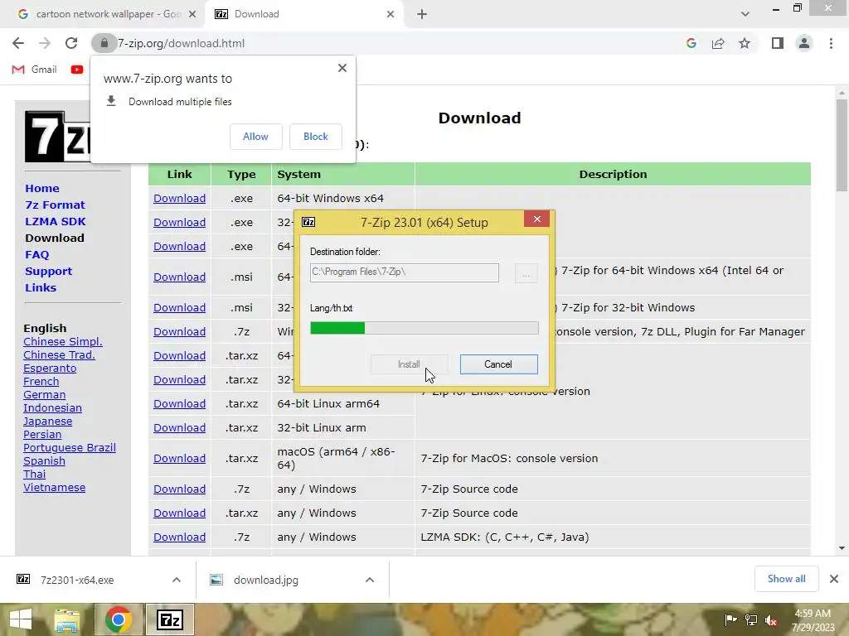Cancel the 7-Zip setup

(498, 364)
